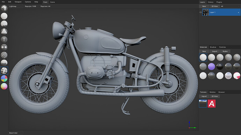The image size is (241, 135).
Task: Open the Viewport menu
Action: coord(18,2)
